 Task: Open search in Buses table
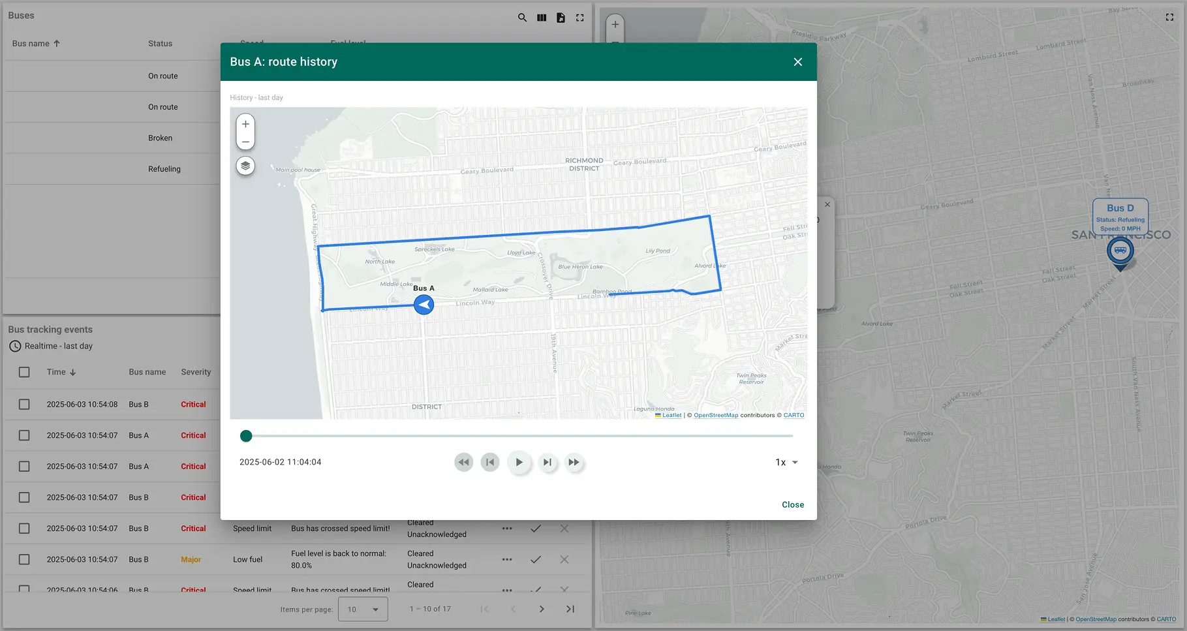tap(522, 18)
